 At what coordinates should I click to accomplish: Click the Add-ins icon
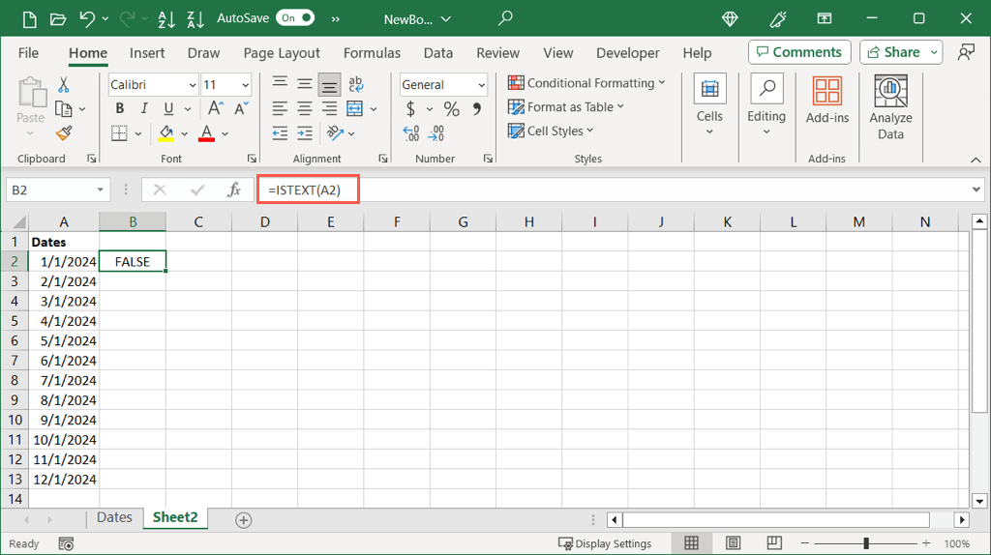coord(826,102)
